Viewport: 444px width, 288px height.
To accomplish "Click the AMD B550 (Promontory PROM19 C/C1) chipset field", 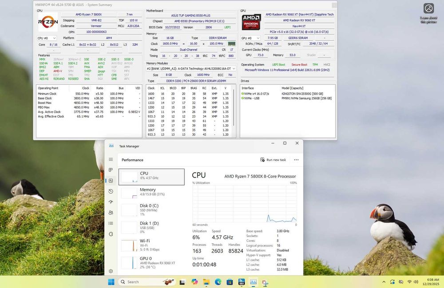I will click(x=199, y=21).
